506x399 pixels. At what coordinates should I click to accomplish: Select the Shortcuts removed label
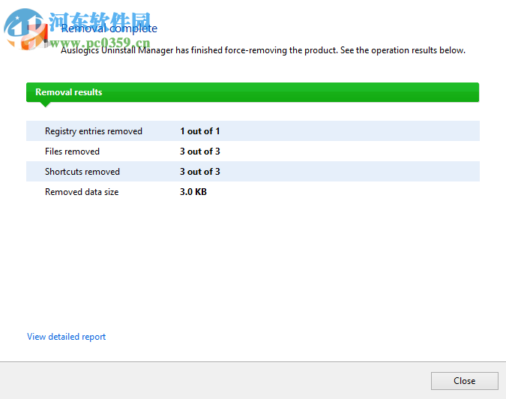[x=82, y=172]
